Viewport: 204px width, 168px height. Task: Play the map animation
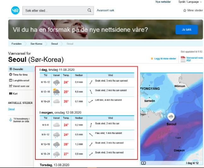(x=143, y=163)
